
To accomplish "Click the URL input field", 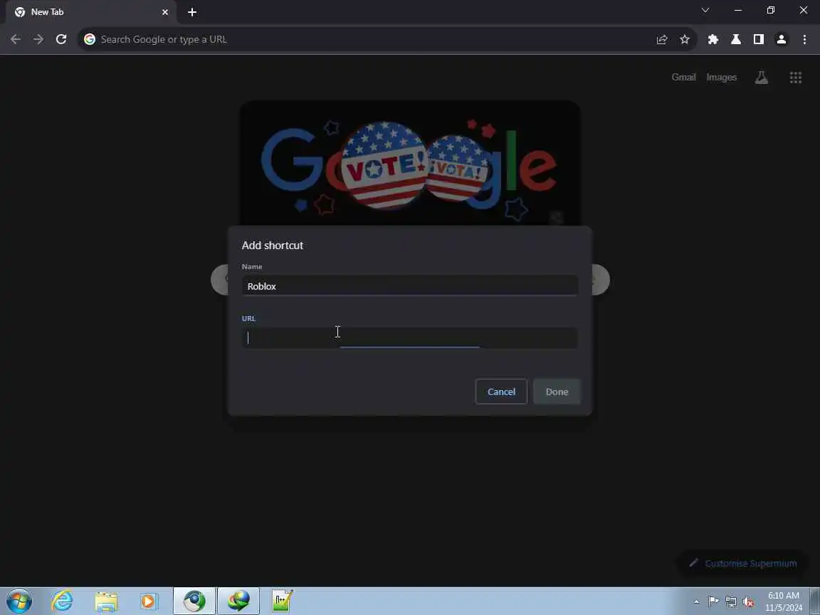I will click(410, 338).
